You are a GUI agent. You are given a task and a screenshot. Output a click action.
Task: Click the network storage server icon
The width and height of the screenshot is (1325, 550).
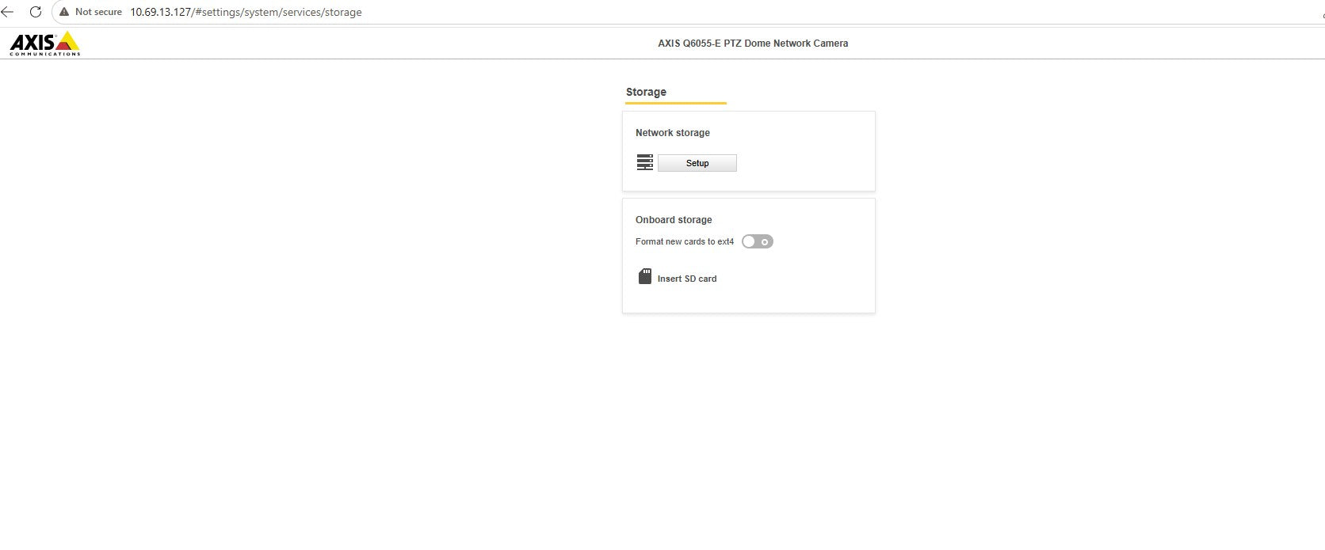click(x=645, y=162)
